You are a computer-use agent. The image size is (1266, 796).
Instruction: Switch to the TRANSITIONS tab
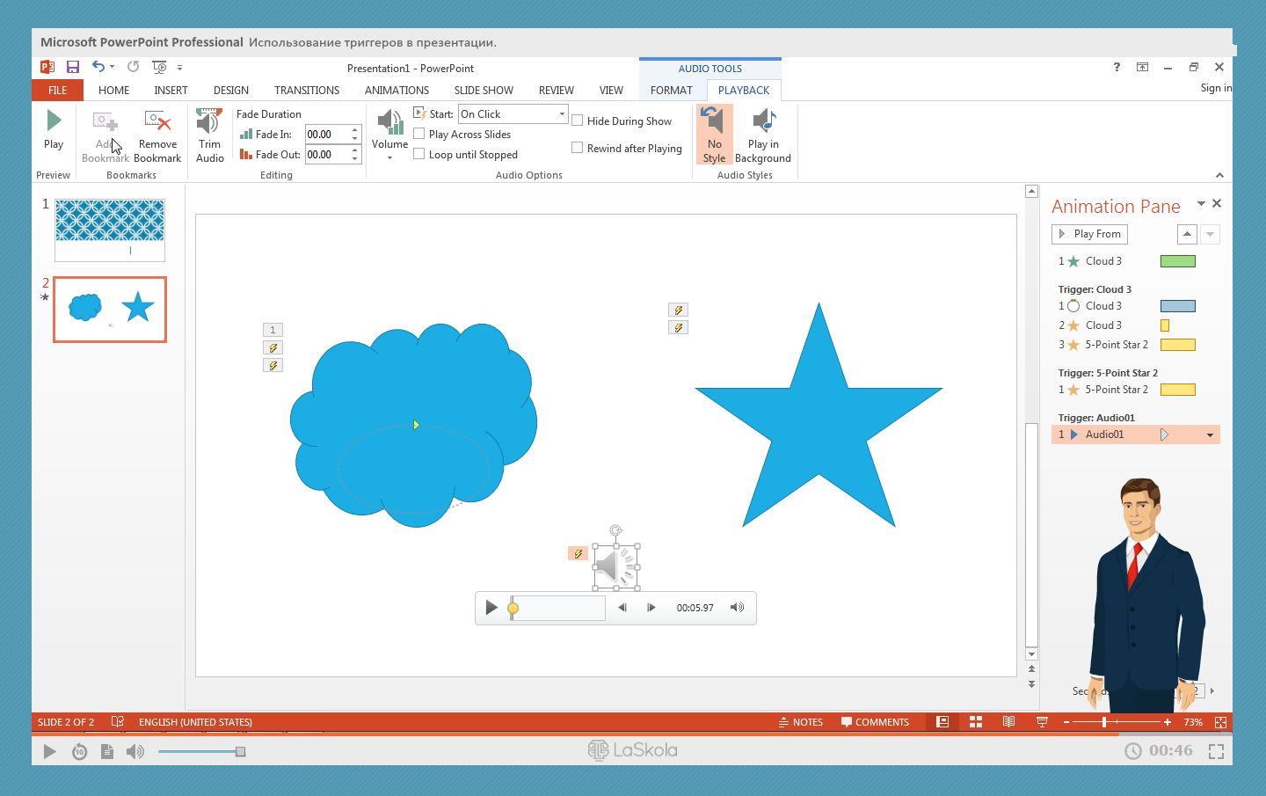click(306, 91)
